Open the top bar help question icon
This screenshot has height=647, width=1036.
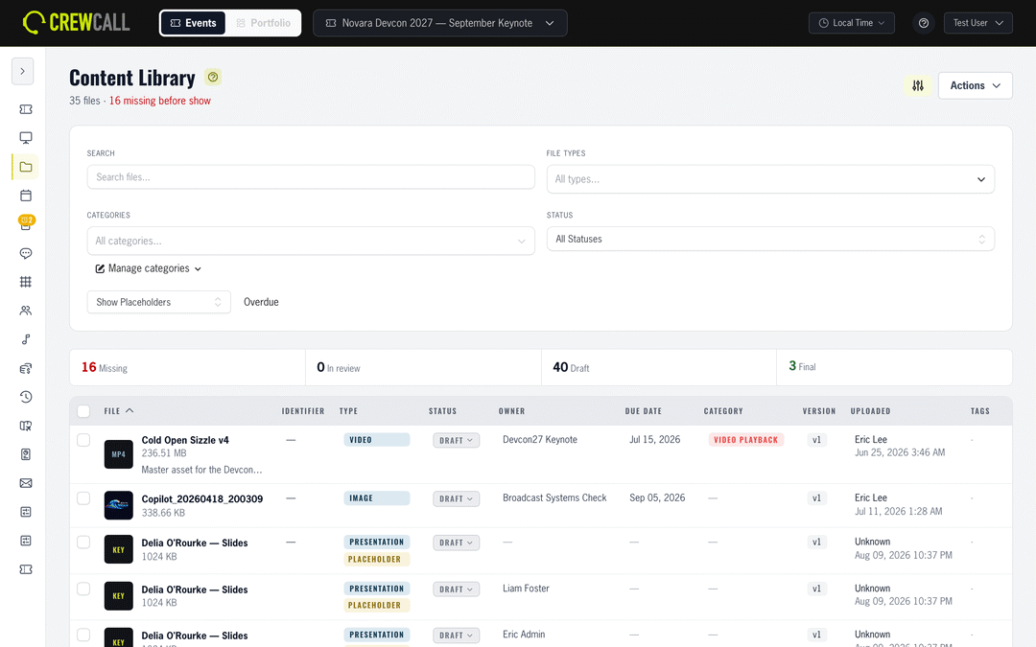pos(924,23)
